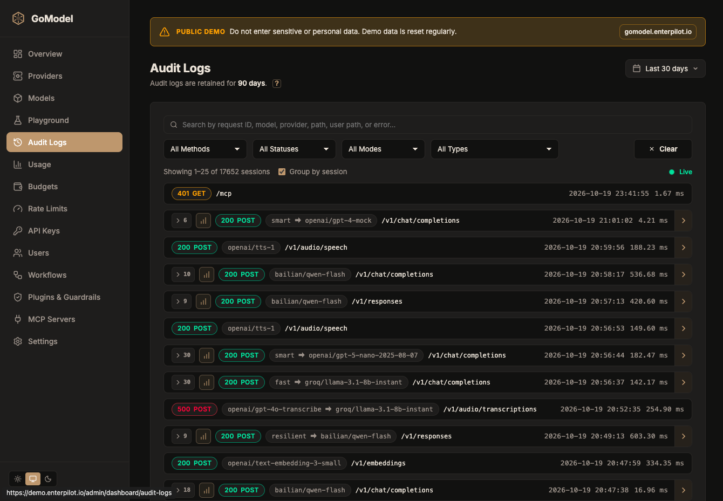Toggle Group by session checkbox
Image resolution: width=723 pixels, height=501 pixels.
pyautogui.click(x=282, y=172)
